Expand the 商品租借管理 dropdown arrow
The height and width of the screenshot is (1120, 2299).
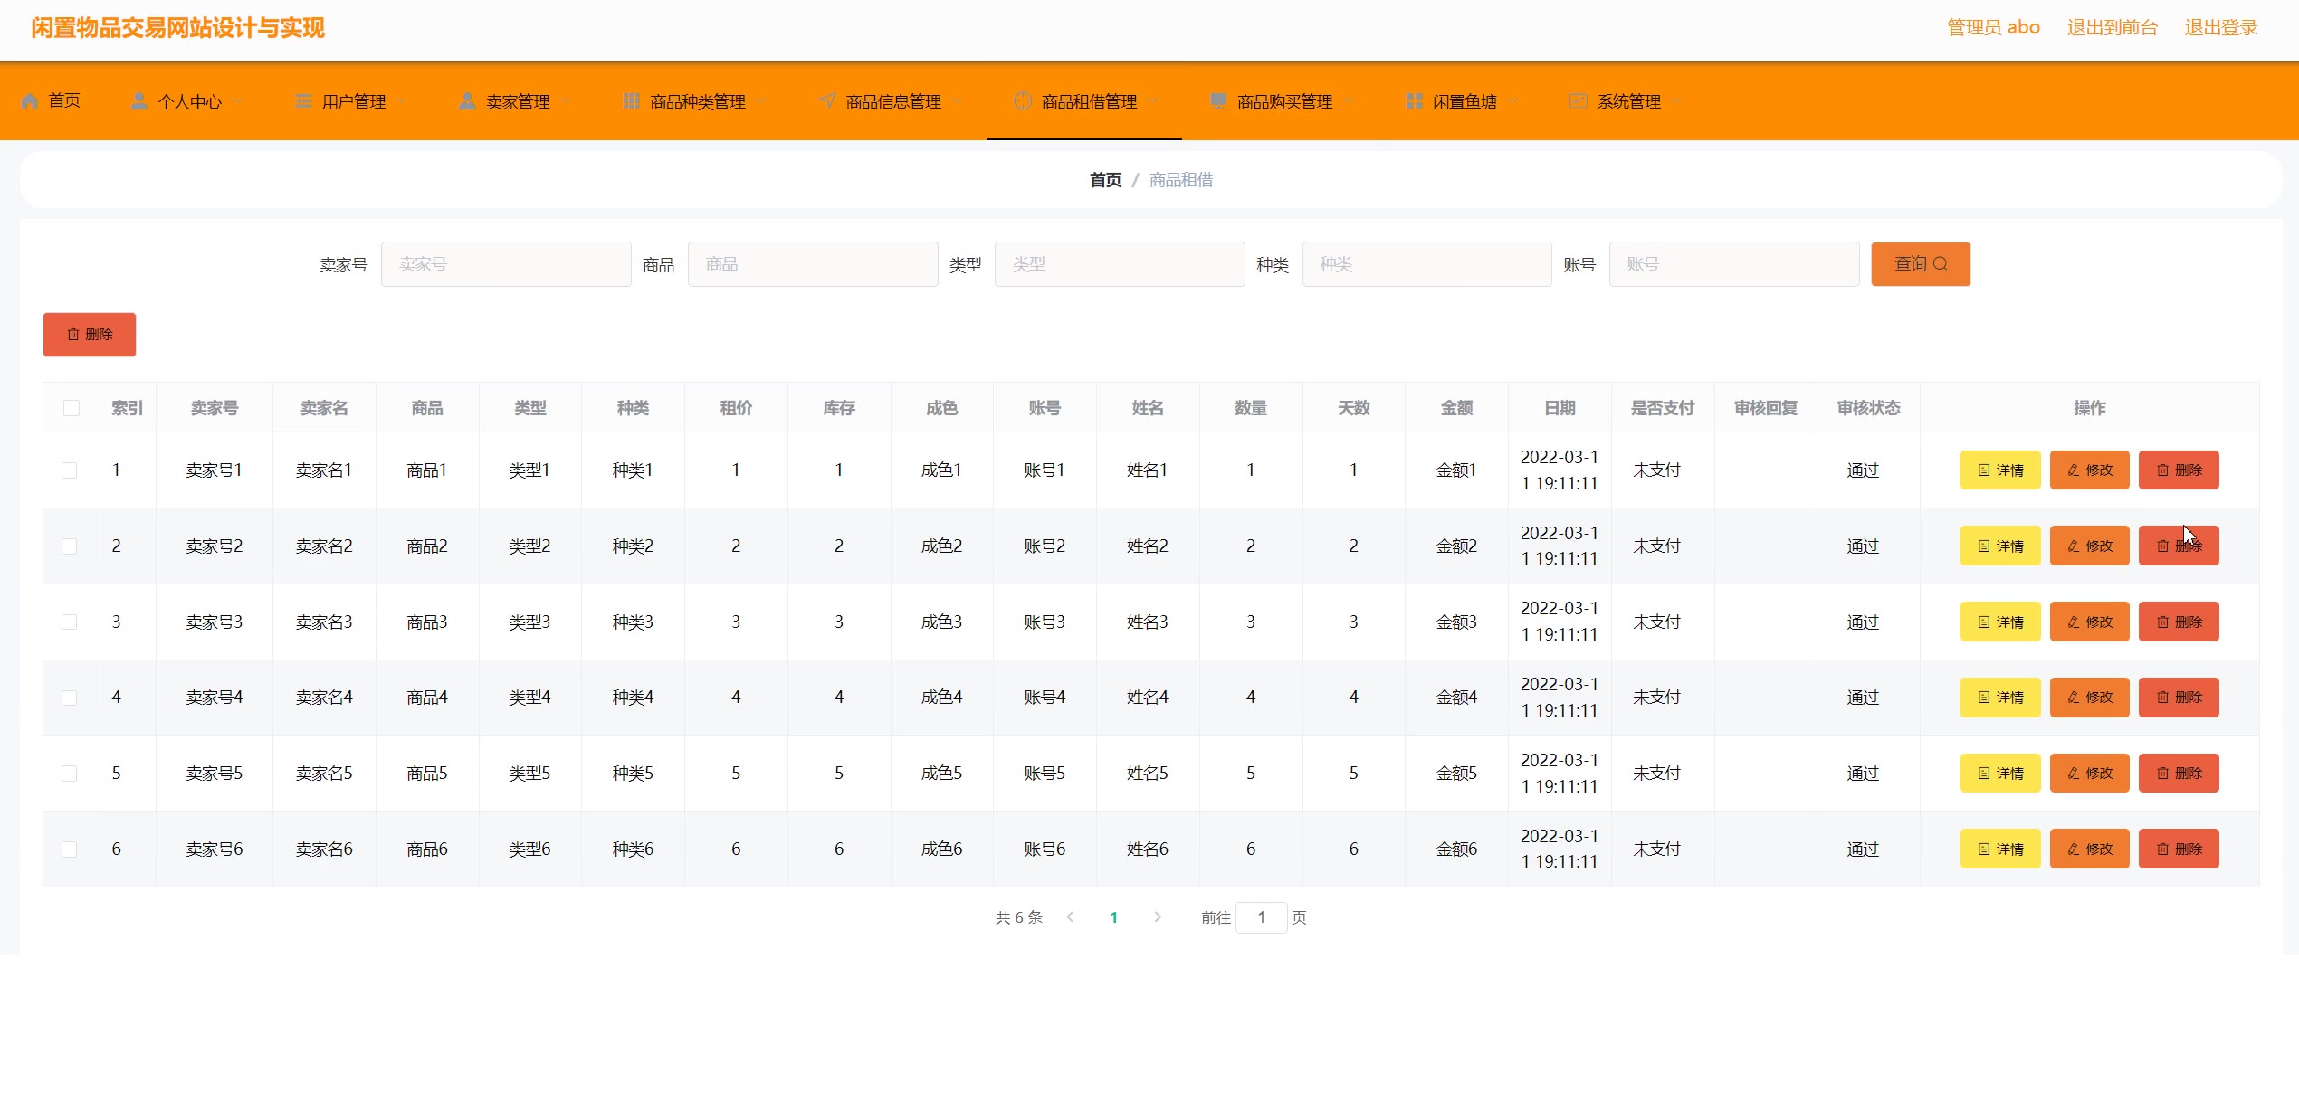pyautogui.click(x=1154, y=100)
